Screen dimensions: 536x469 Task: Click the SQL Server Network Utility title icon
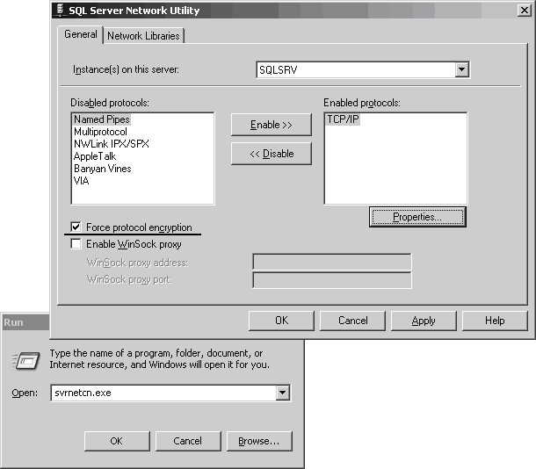[x=60, y=11]
